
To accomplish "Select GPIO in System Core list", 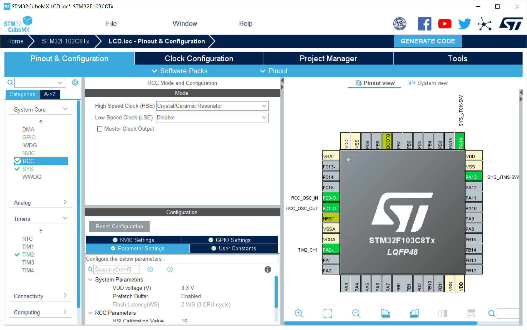I will pos(29,137).
